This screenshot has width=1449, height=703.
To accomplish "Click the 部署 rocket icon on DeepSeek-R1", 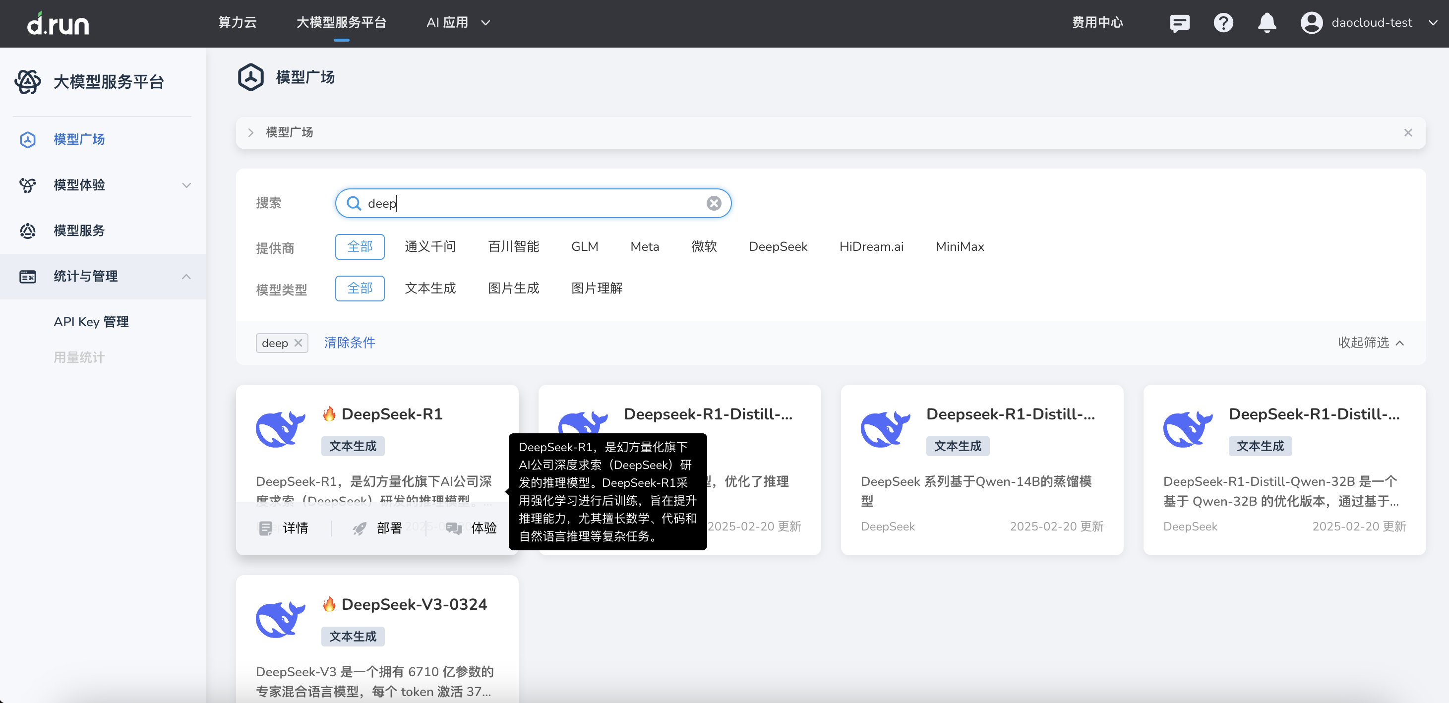I will coord(360,528).
